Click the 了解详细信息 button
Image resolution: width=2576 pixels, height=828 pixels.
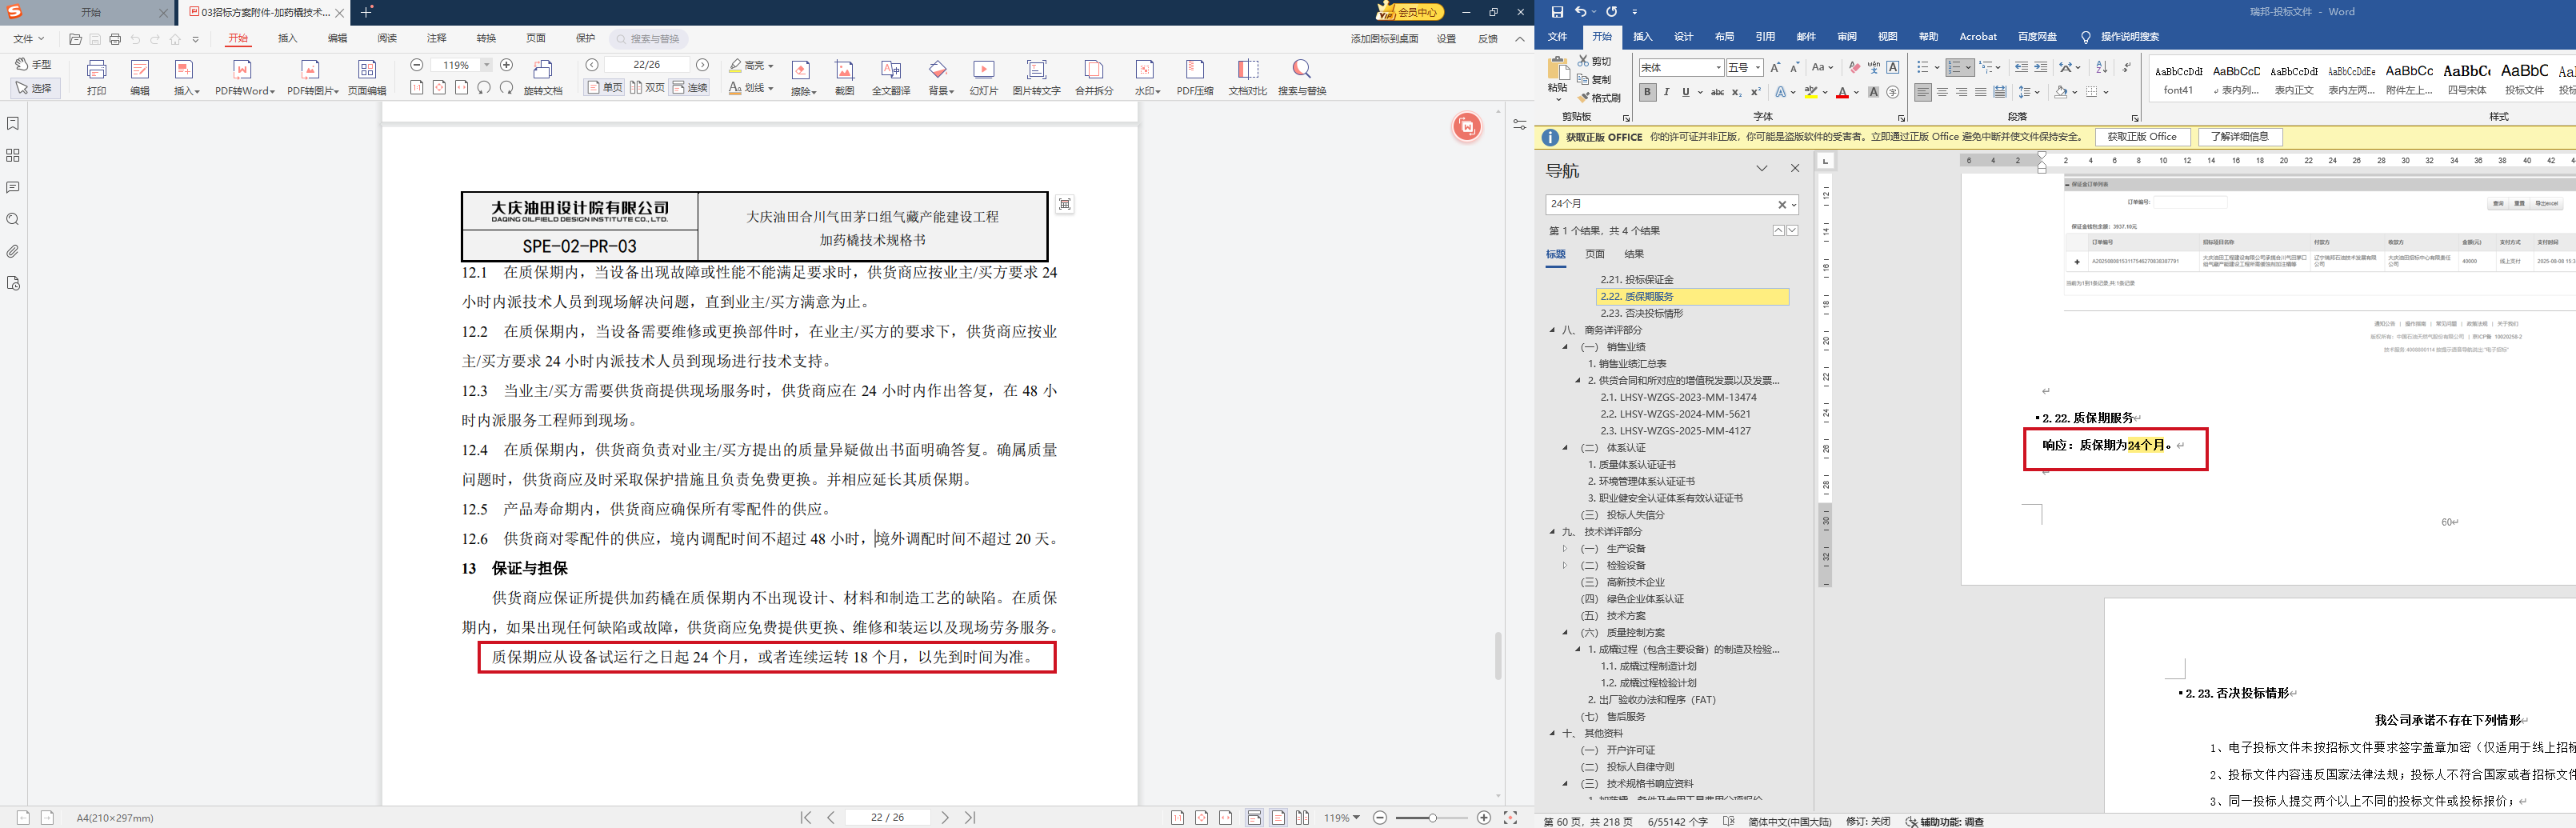(x=2240, y=137)
